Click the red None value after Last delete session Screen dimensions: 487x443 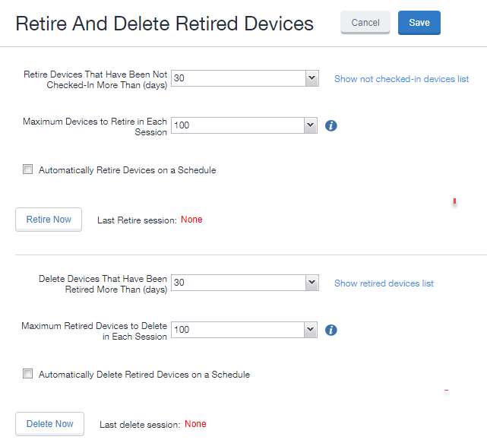click(195, 424)
